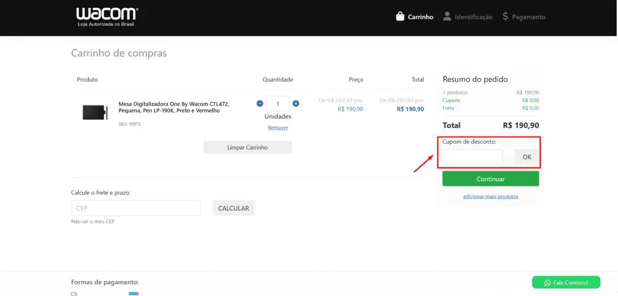Open the adicionar mais produtos link
The image size is (618, 296).
click(491, 196)
